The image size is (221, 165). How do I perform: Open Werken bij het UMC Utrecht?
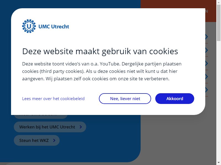click(50, 127)
